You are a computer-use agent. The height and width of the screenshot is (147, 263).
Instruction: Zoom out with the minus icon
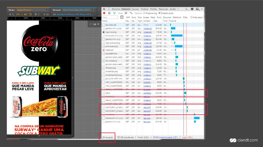coord(91,24)
